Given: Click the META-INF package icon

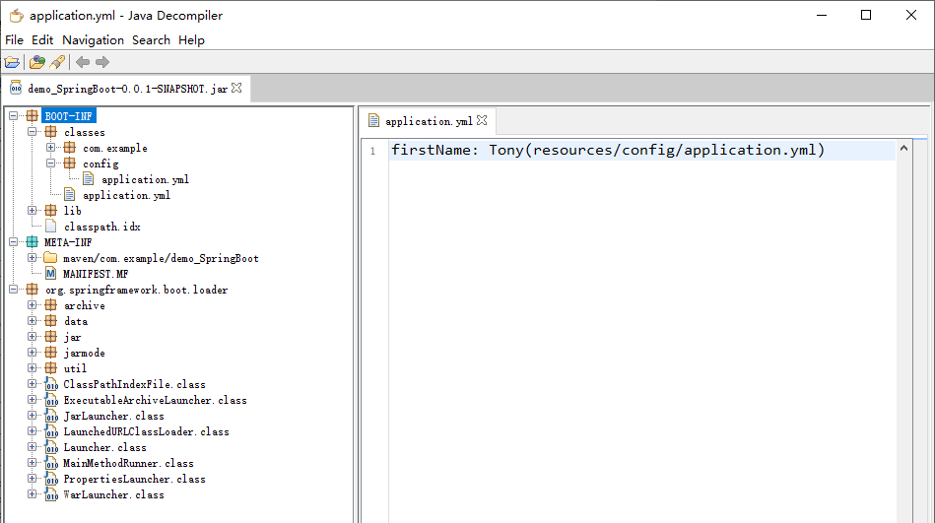Looking at the screenshot, I should pos(33,242).
